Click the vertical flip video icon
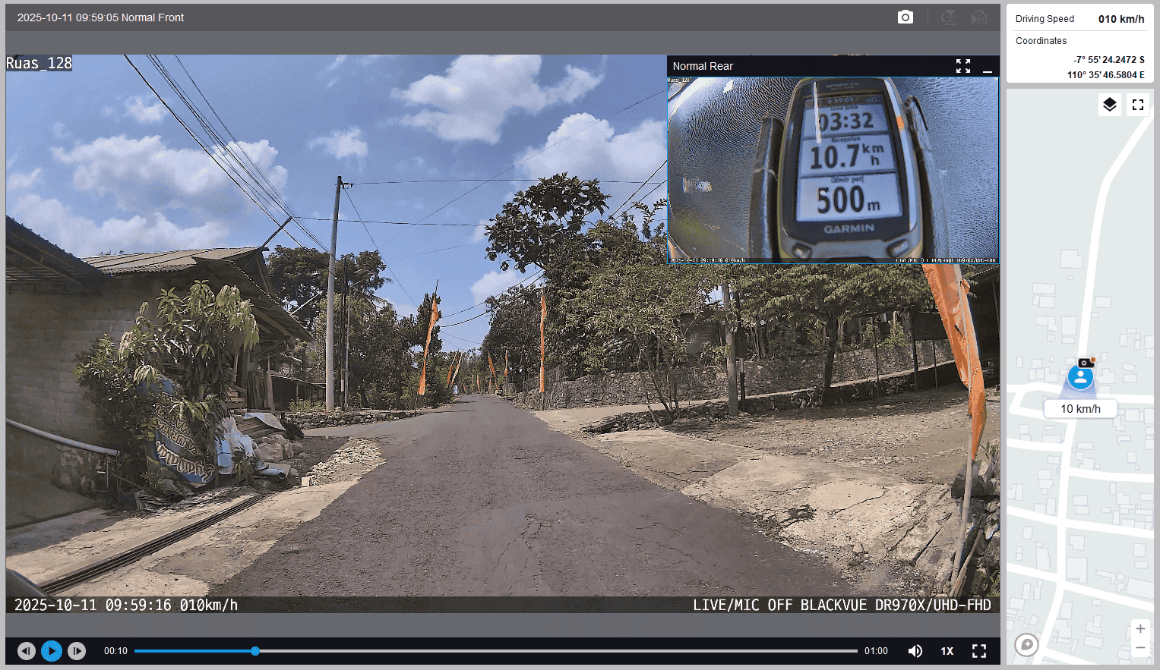1160x670 pixels. coord(949,17)
